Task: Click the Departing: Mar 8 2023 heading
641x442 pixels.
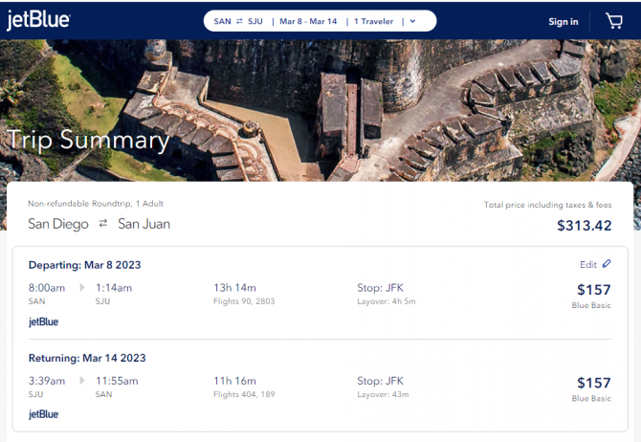Action: tap(84, 265)
